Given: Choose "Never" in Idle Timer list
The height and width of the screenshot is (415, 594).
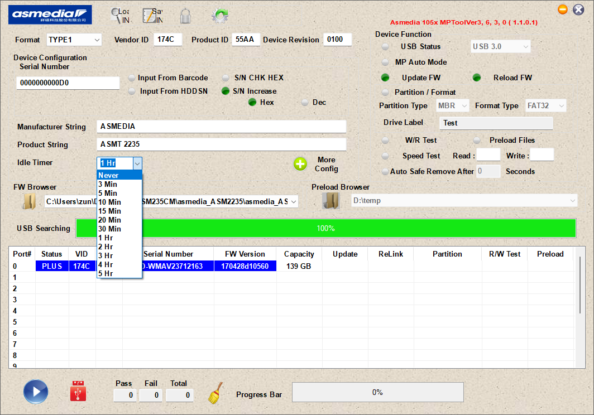Looking at the screenshot, I should coord(109,175).
